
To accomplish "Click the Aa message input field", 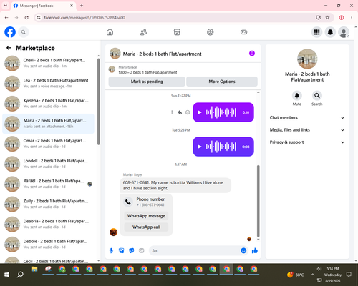I will (x=195, y=250).
